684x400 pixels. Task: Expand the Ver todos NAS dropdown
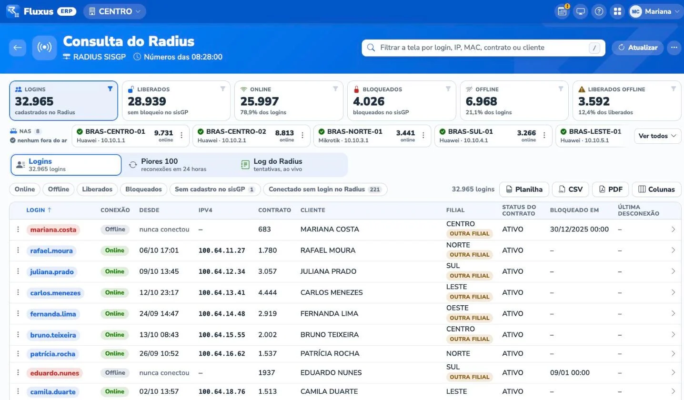click(x=657, y=136)
